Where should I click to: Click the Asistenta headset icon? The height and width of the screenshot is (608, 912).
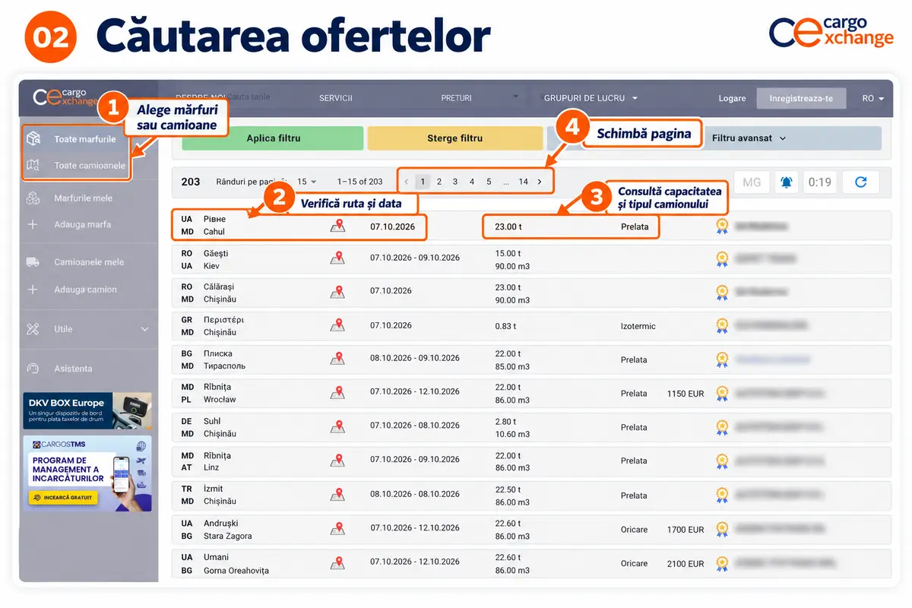point(33,369)
